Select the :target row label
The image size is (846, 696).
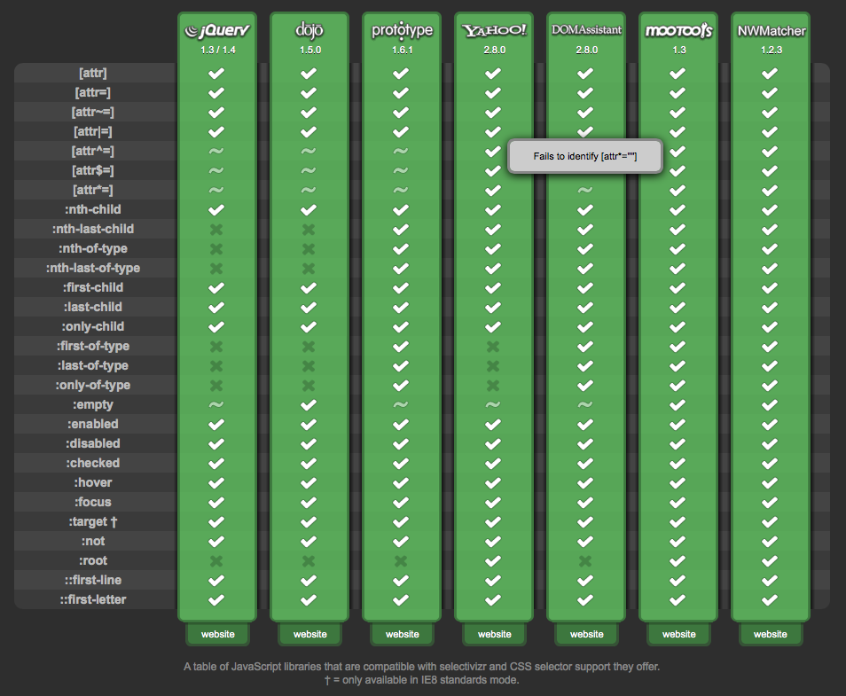93,521
